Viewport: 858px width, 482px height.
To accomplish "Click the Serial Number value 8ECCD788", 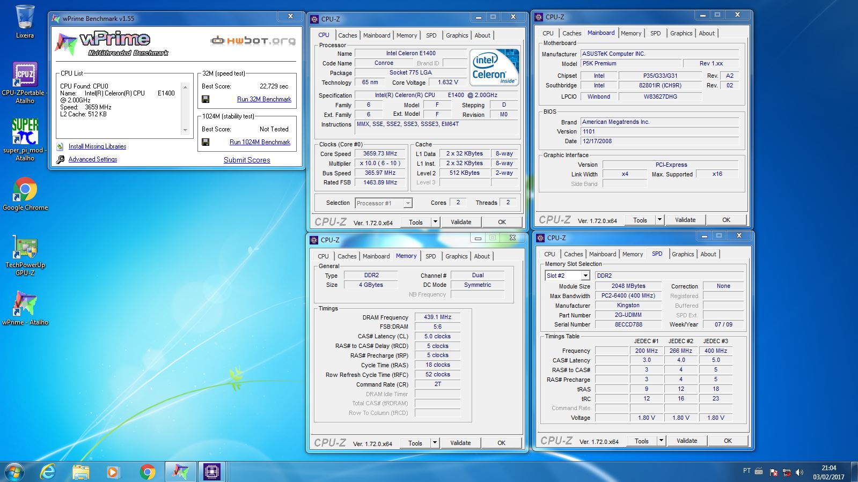I will point(628,324).
